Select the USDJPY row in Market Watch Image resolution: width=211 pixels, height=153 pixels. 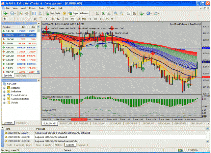tap(19, 43)
